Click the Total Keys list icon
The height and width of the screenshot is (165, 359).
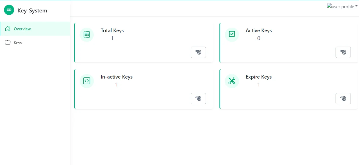pyautogui.click(x=87, y=34)
